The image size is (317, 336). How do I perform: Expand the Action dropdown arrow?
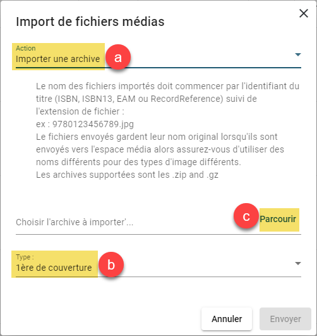pyautogui.click(x=298, y=54)
